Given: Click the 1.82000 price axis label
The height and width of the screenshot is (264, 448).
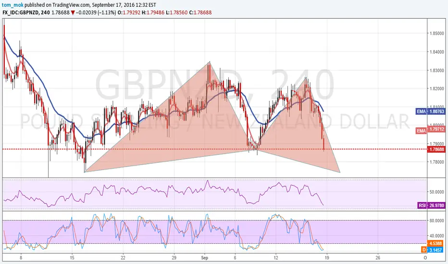Looking at the screenshot, I should [437, 88].
